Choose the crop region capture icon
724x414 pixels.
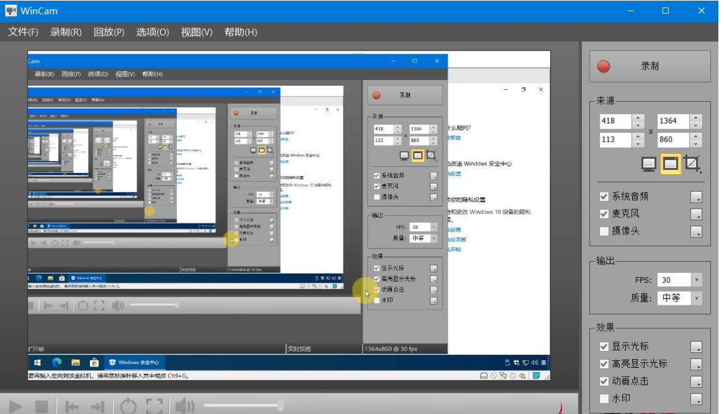[x=691, y=164]
